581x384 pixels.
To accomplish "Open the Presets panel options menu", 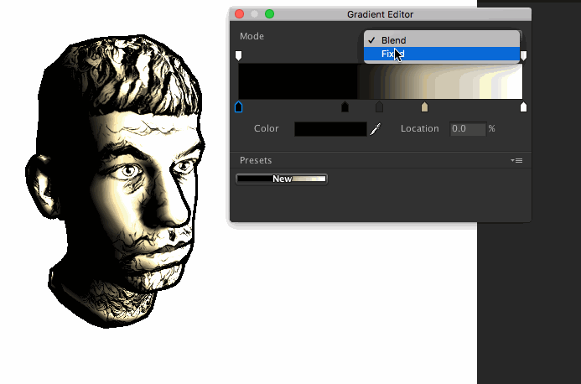I will [516, 160].
